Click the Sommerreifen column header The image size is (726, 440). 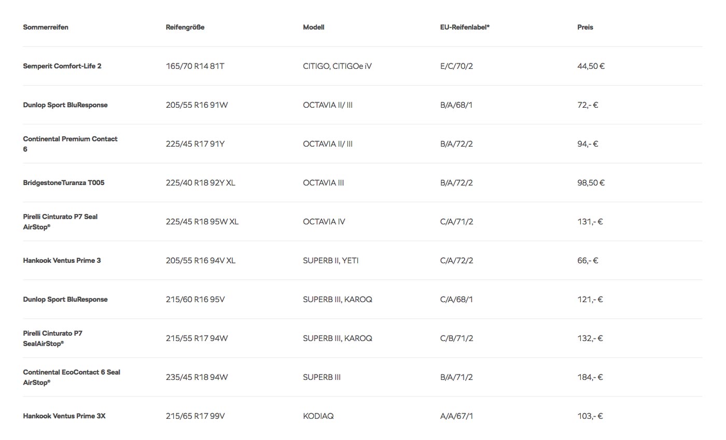pyautogui.click(x=46, y=27)
